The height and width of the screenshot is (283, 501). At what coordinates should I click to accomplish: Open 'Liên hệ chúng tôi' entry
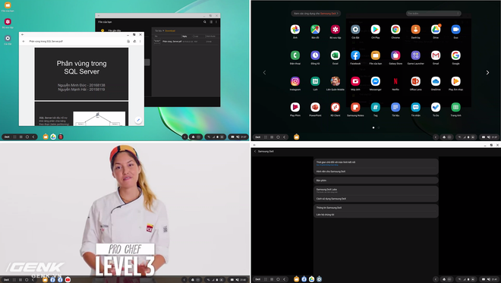click(x=376, y=215)
